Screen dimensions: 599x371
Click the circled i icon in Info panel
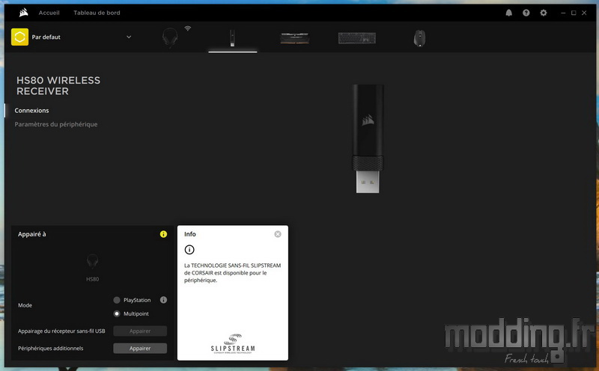[189, 250]
